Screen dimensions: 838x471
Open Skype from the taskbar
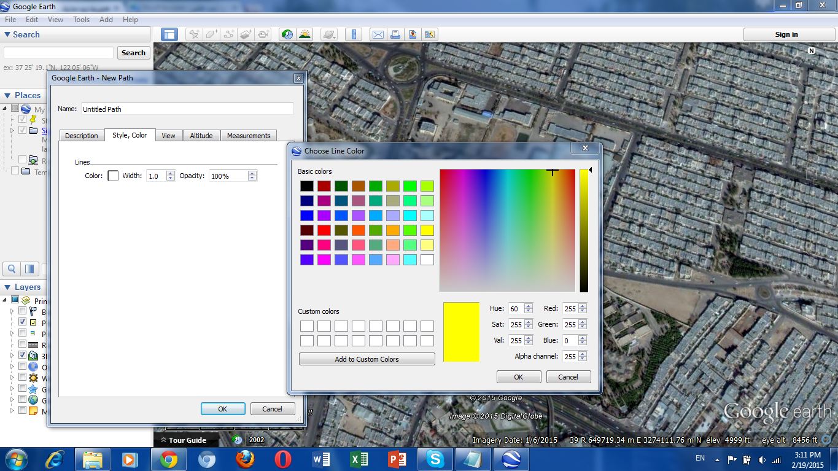pyautogui.click(x=435, y=459)
